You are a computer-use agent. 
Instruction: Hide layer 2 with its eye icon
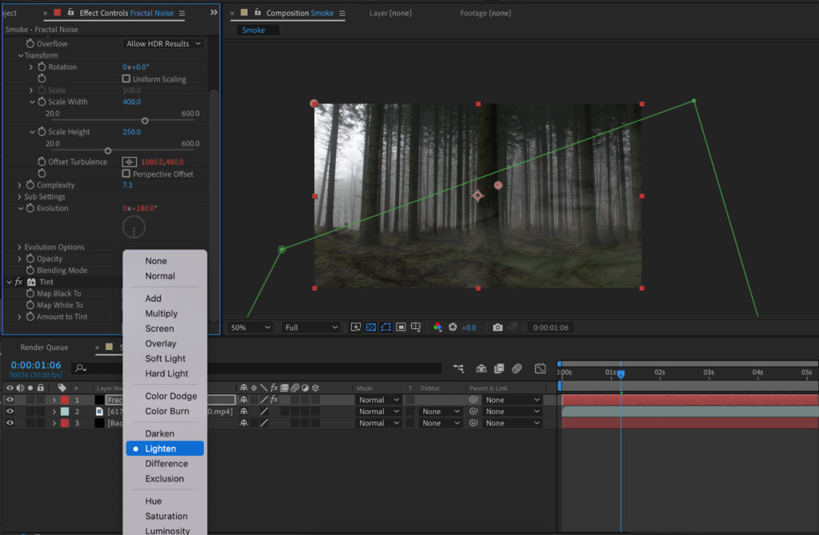10,411
